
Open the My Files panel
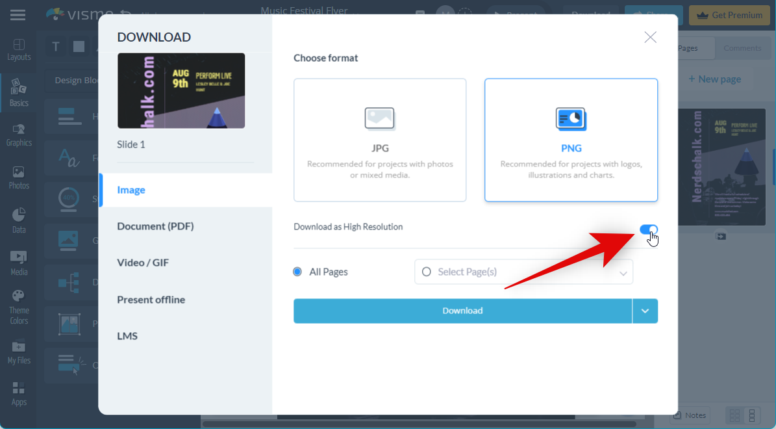coord(19,352)
